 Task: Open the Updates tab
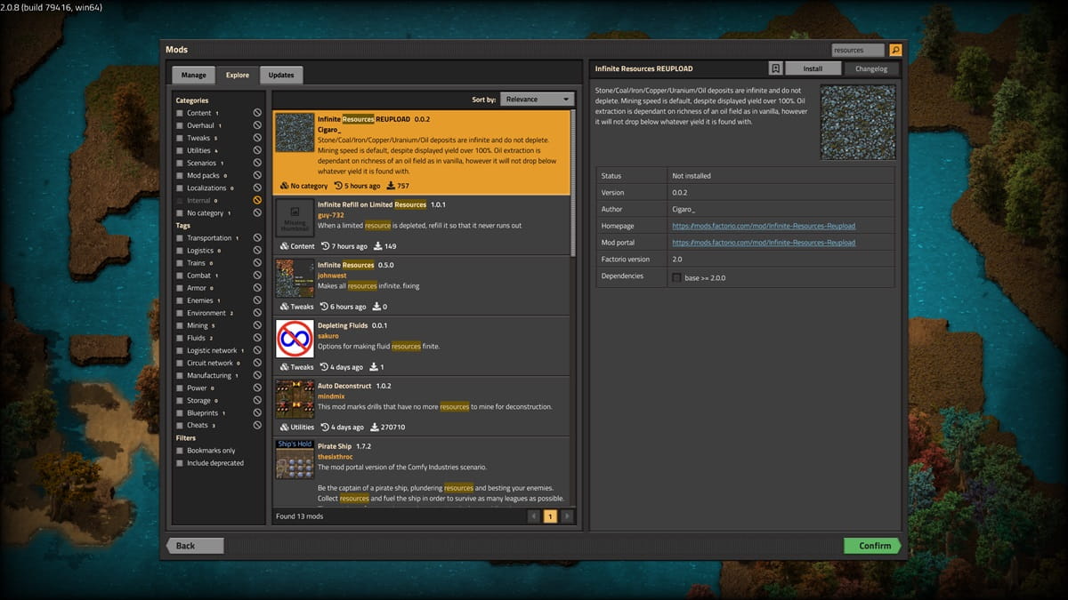[x=281, y=76]
